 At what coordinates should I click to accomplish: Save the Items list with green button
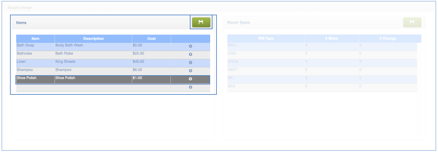tap(201, 22)
